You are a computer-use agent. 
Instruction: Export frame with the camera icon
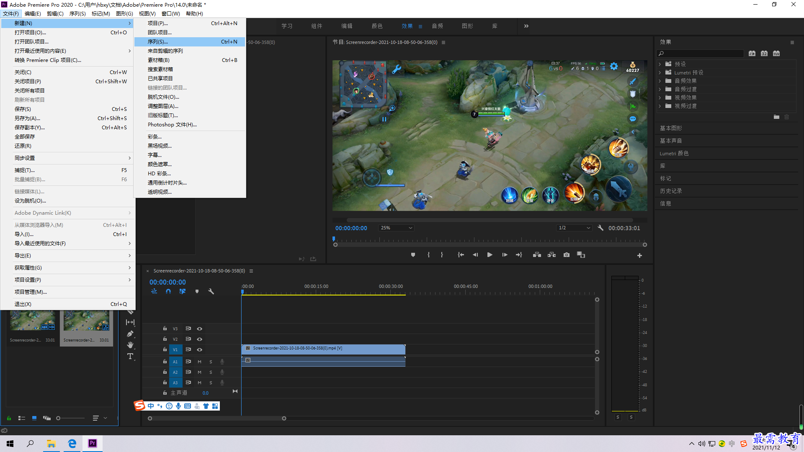(x=567, y=255)
